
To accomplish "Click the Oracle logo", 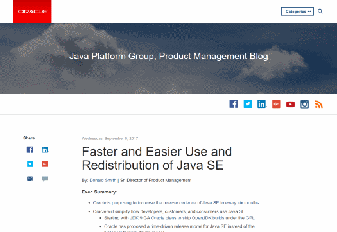I will [x=33, y=12].
